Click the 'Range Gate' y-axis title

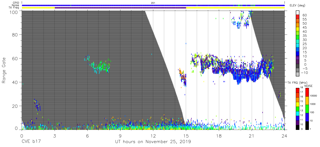(4, 70)
